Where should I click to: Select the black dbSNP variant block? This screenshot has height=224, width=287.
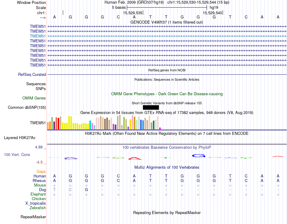tap(151, 108)
